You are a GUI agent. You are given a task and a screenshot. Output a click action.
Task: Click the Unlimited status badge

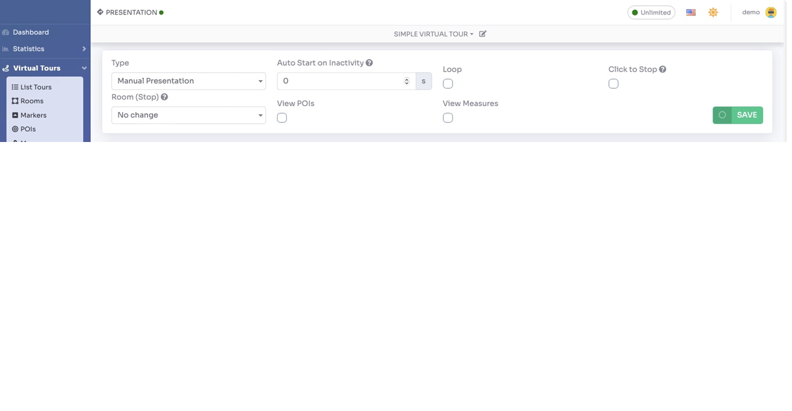pos(651,12)
